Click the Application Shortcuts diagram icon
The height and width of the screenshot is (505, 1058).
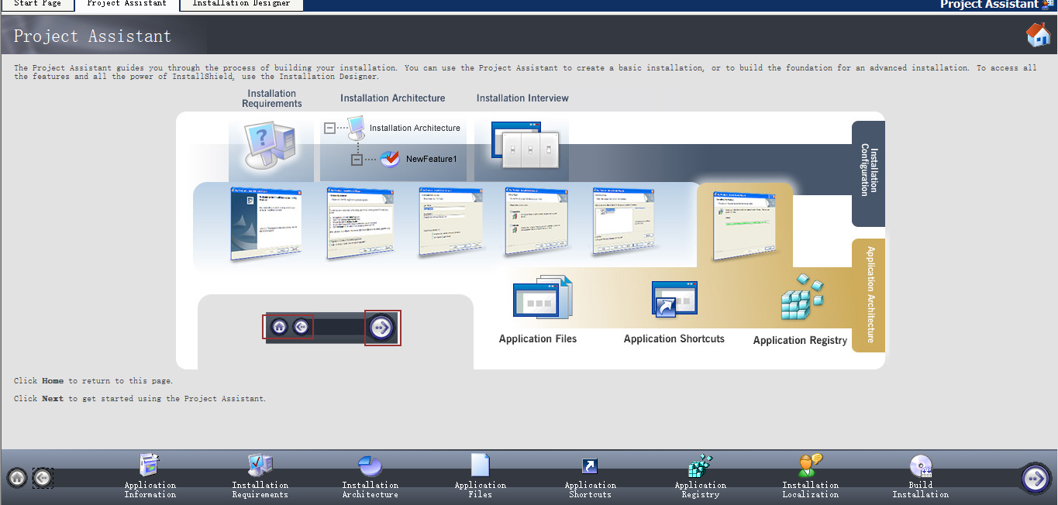tap(674, 300)
